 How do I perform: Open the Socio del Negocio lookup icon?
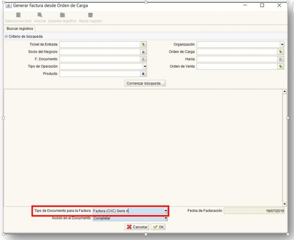tap(143, 52)
